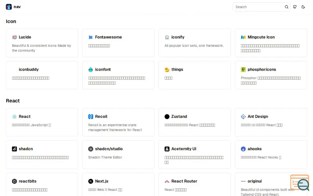Click the floating inspector magnifier icon
This screenshot has width=313, height=196.
(300, 183)
